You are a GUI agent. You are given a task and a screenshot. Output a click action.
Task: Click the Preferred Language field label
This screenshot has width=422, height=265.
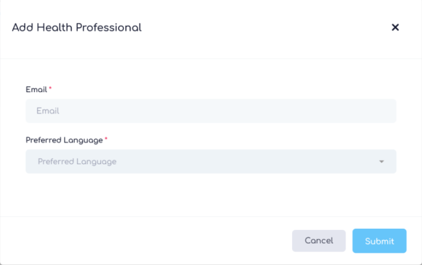pos(64,140)
